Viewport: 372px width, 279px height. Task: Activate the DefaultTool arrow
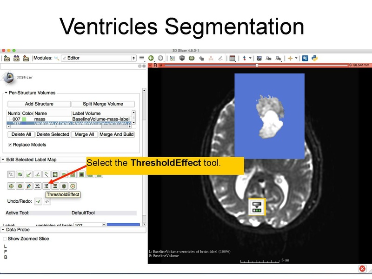click(11, 174)
